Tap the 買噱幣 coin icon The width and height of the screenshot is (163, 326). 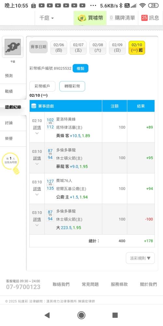click(82, 18)
